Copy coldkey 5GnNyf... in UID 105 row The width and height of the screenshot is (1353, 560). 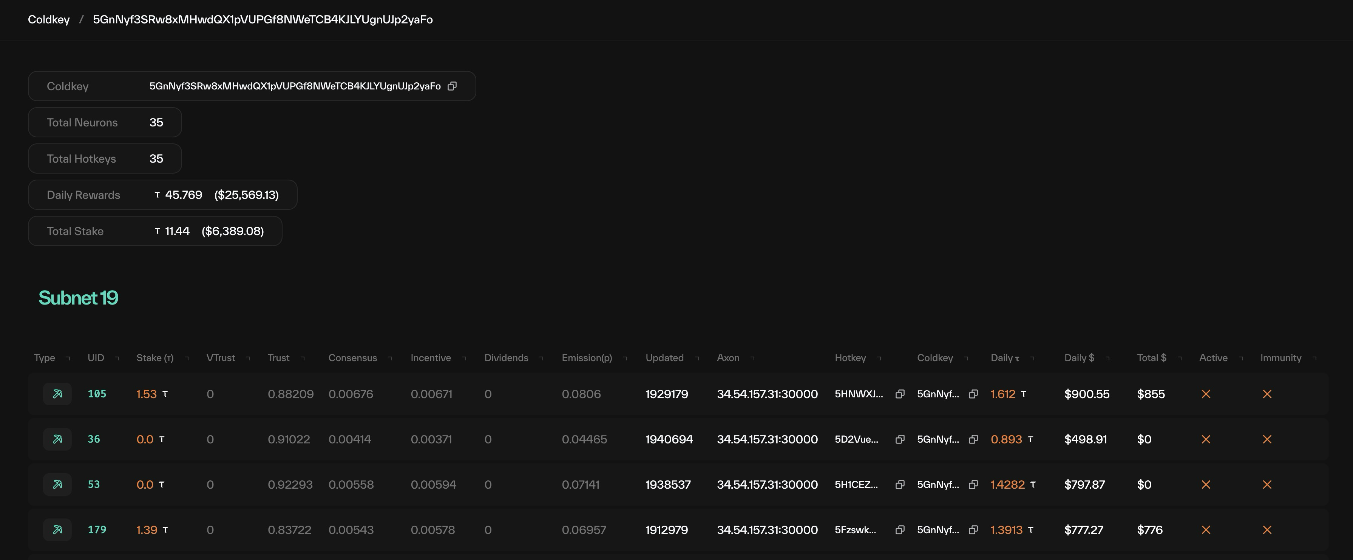coord(973,394)
